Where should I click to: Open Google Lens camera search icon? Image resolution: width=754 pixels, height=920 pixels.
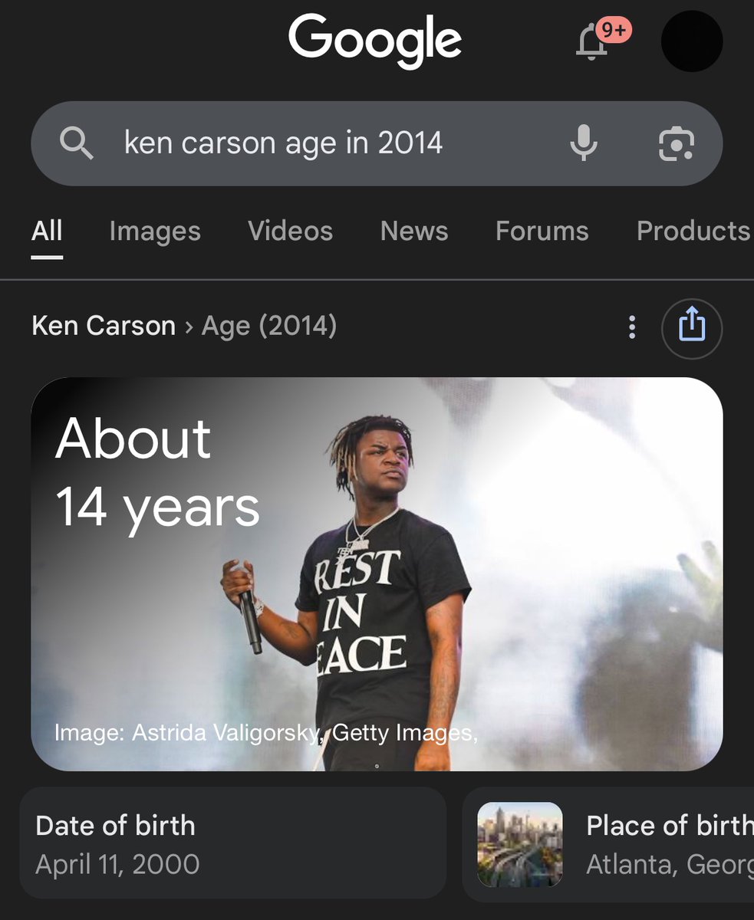[x=677, y=143]
